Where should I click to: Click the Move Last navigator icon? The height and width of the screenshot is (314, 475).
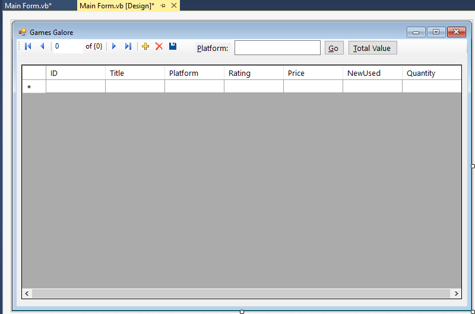(128, 46)
